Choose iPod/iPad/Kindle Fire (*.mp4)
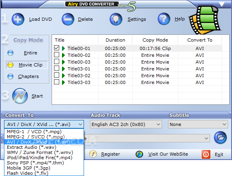The image size is (232, 176). (x=44, y=158)
